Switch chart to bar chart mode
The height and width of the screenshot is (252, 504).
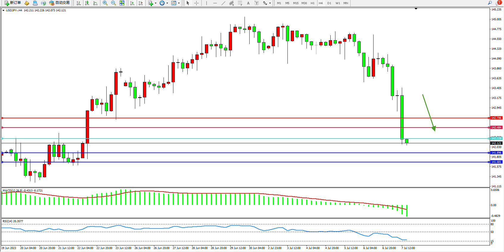point(79,3)
